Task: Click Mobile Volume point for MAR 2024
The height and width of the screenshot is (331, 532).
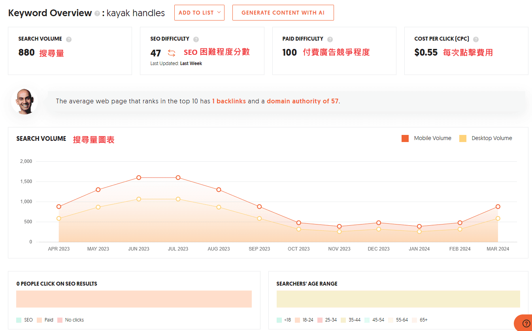Action: tap(498, 207)
